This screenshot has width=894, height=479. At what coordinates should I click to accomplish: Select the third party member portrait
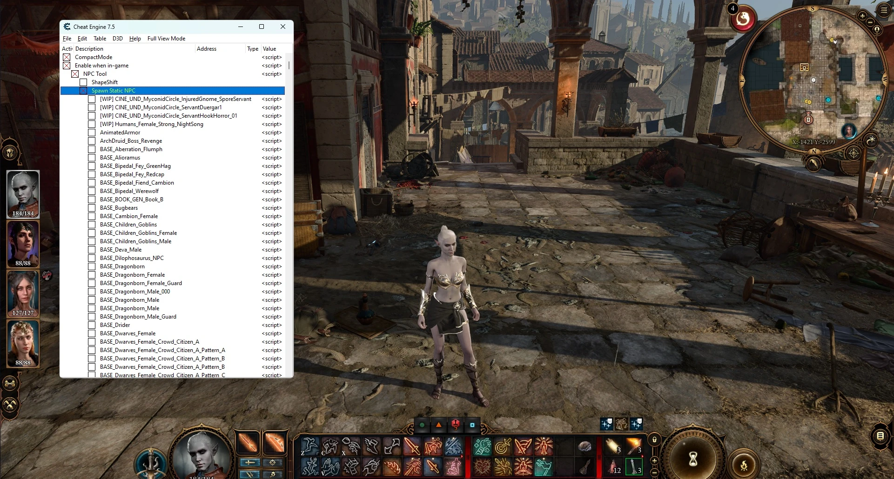click(23, 293)
